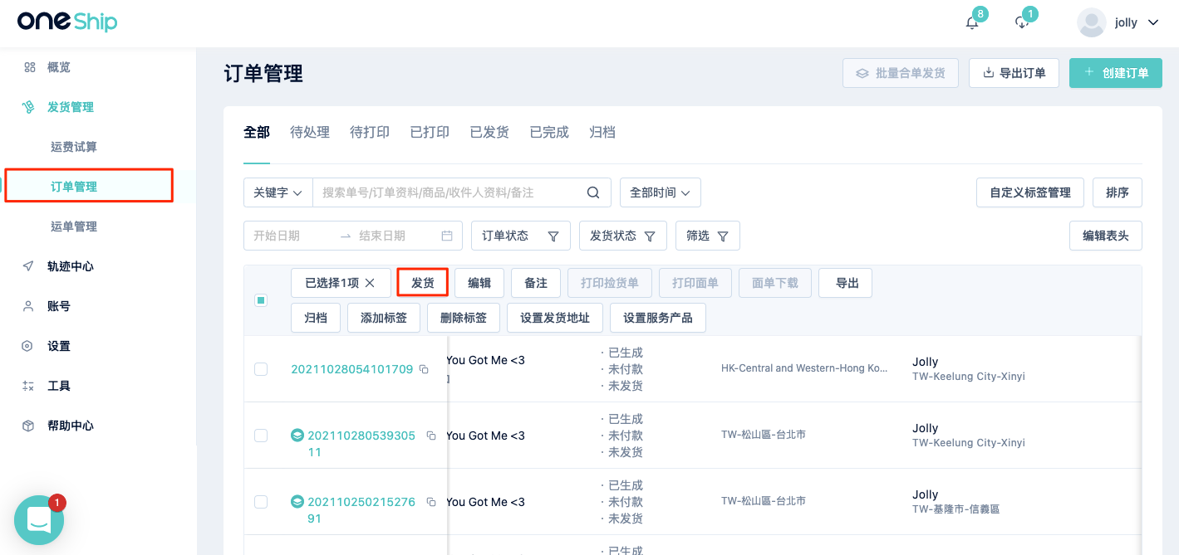Viewport: 1179px width, 555px height.
Task: Click the calendar icon in date range
Action: [447, 236]
